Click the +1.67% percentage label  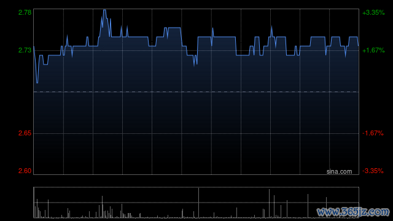(x=373, y=50)
